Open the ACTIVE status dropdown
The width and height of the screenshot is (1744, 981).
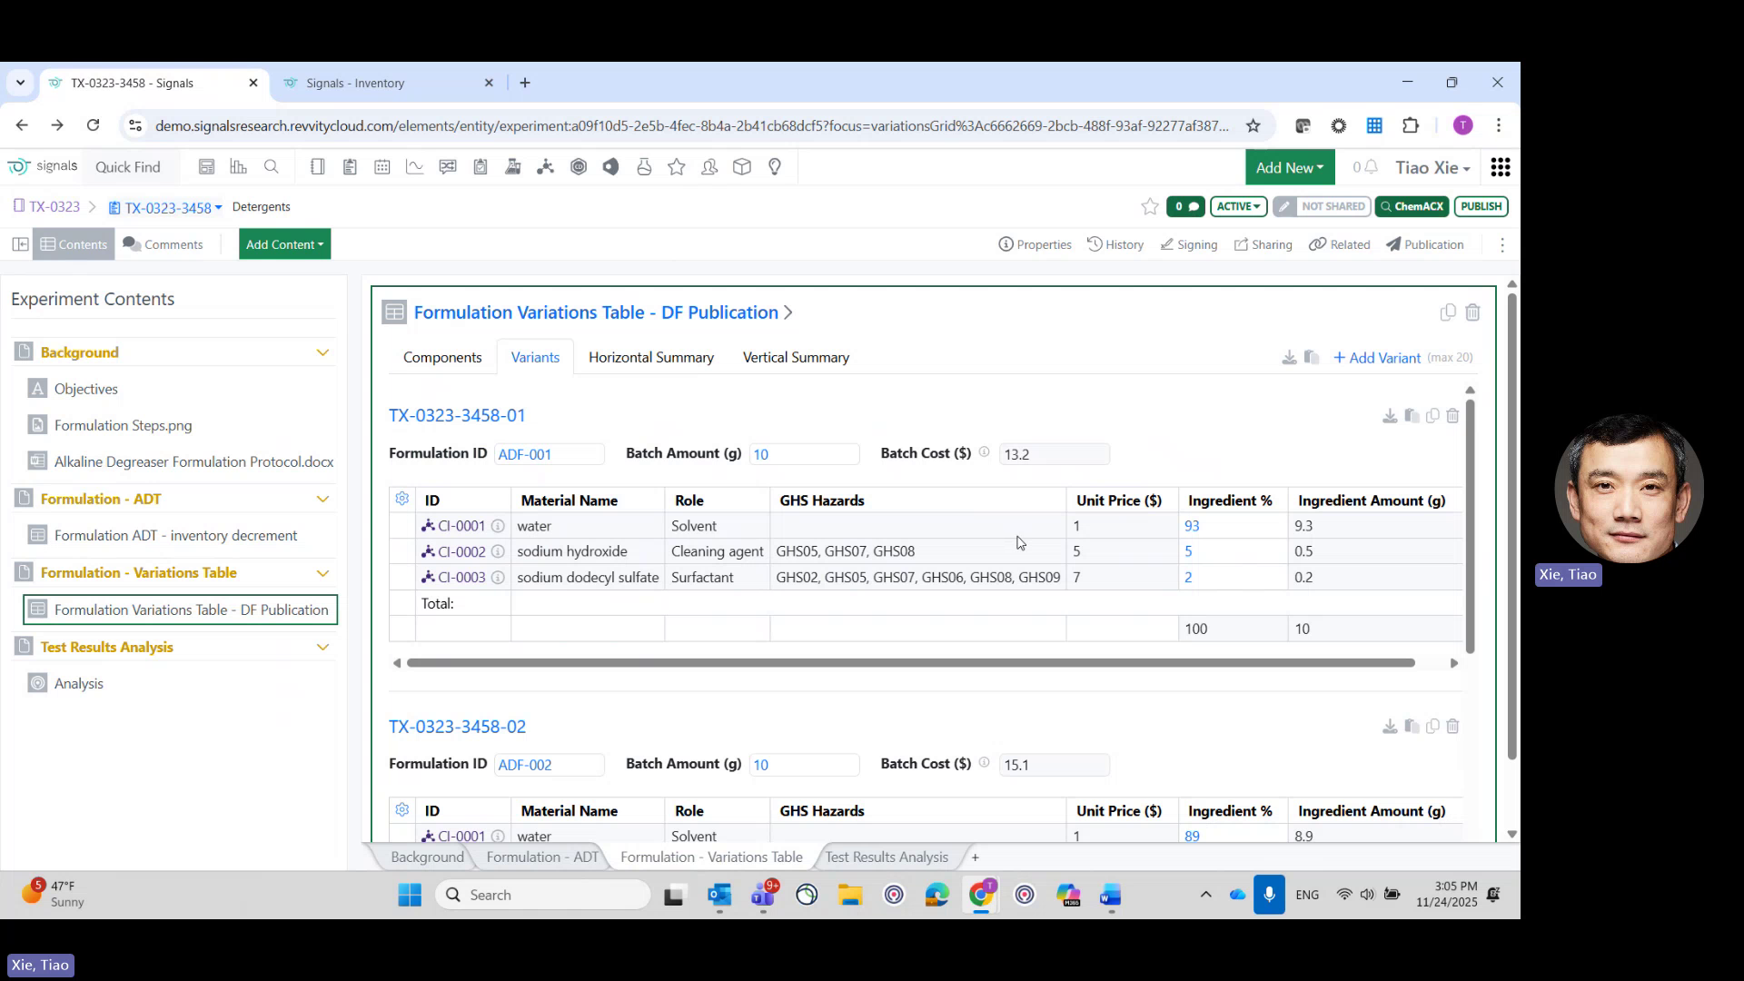click(1238, 206)
